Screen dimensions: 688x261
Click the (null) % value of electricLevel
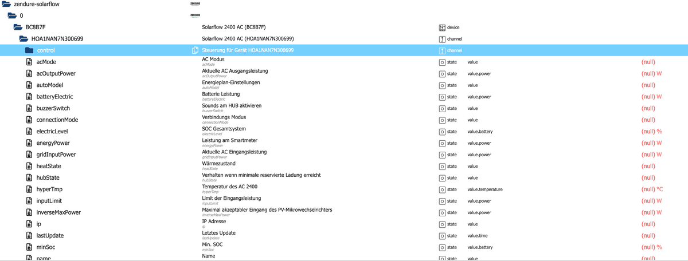[651, 132]
